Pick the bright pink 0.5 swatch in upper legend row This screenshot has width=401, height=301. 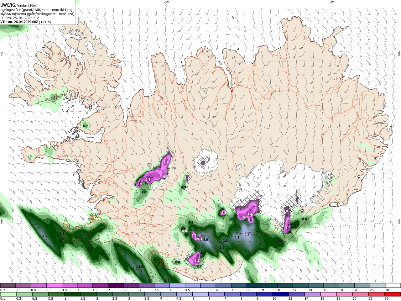click(54, 285)
